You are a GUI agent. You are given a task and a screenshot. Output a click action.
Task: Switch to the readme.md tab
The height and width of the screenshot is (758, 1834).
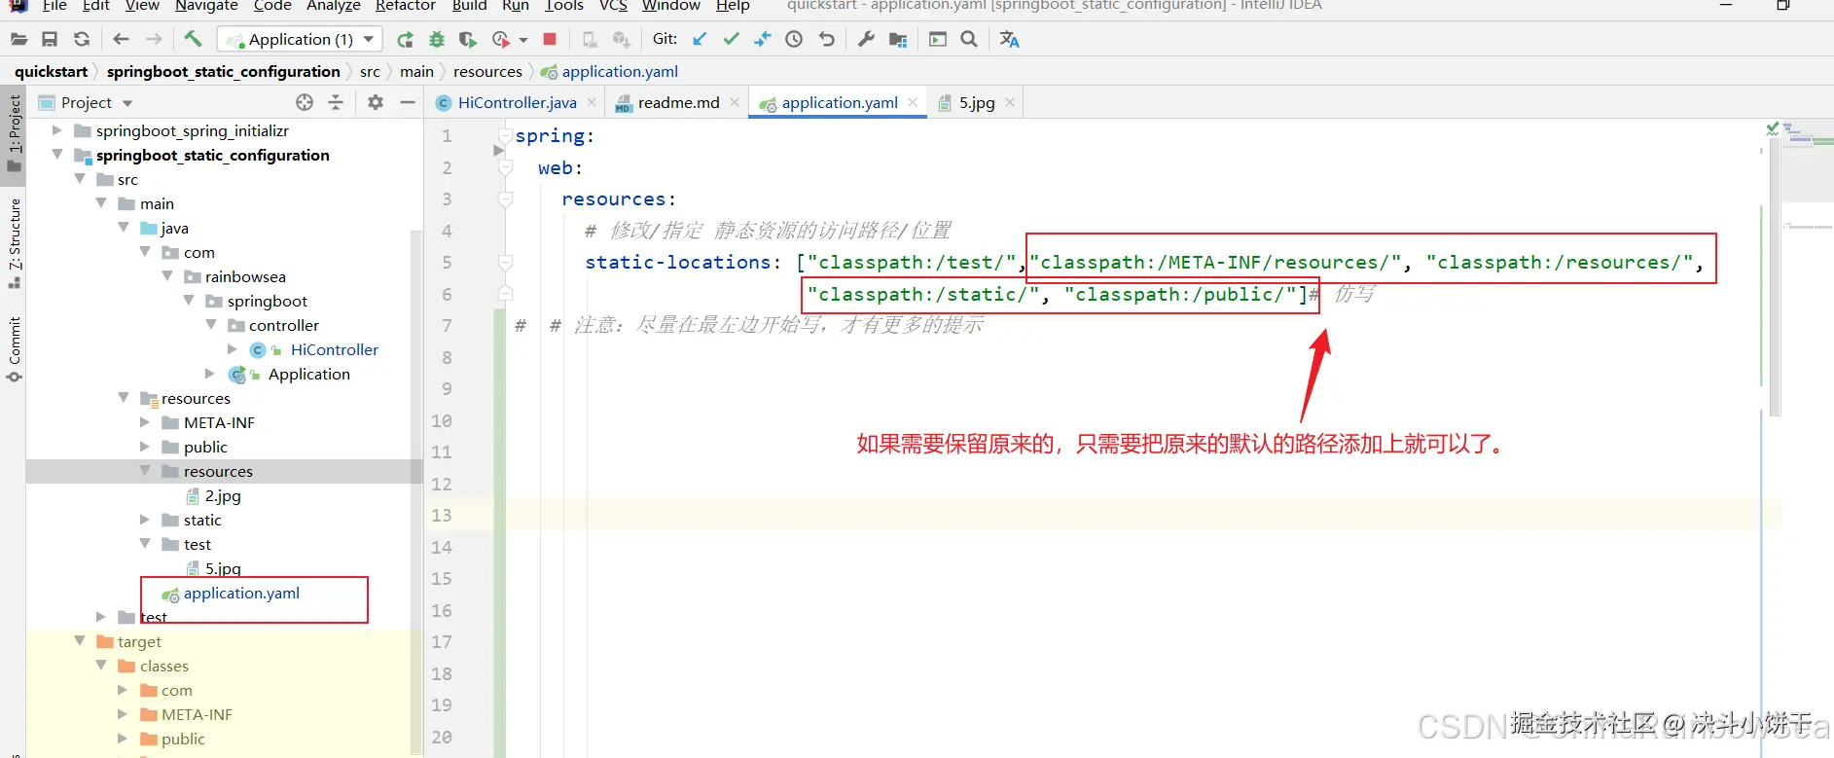678,103
